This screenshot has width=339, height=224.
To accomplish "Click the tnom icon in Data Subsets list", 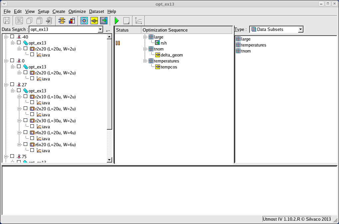I will click(238, 51).
